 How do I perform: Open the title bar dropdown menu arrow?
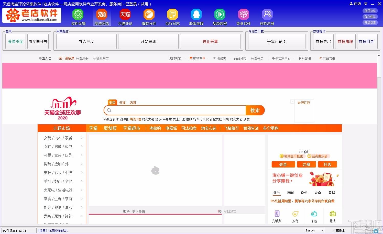coord(366,4)
